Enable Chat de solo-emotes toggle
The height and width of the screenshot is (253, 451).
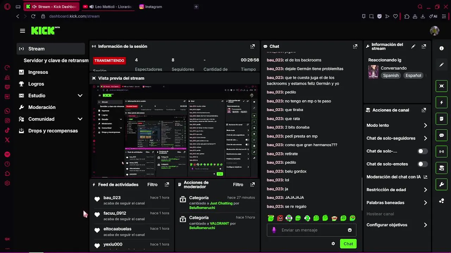coord(422,164)
